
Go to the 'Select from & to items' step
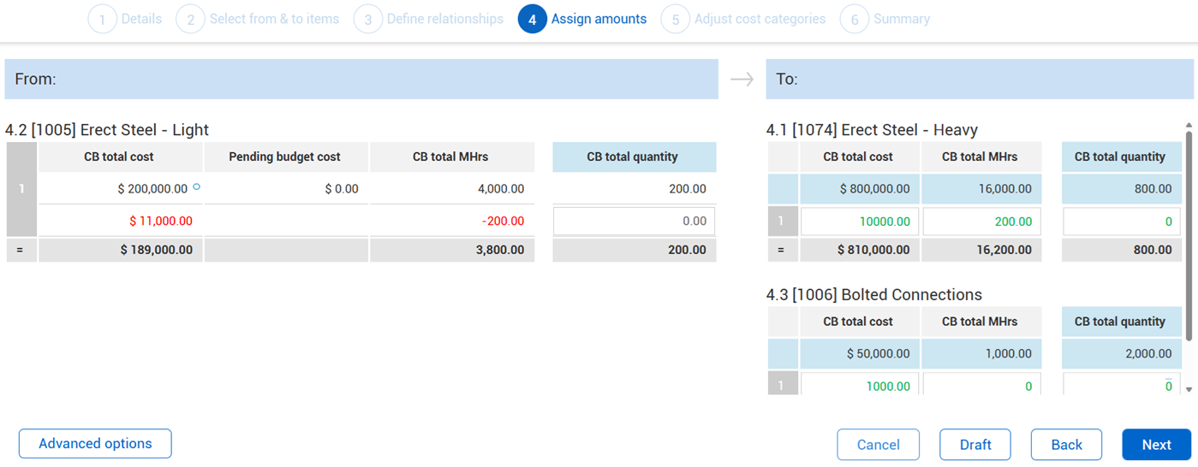click(x=274, y=19)
